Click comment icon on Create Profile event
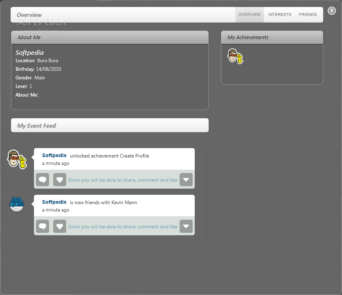This screenshot has height=295, width=342. click(43, 180)
